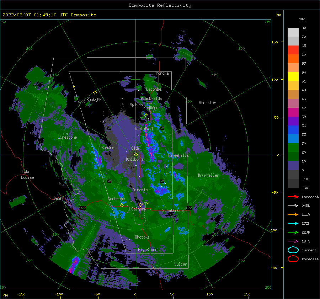Click the current legend text
The image size is (320, 299).
point(309,250)
